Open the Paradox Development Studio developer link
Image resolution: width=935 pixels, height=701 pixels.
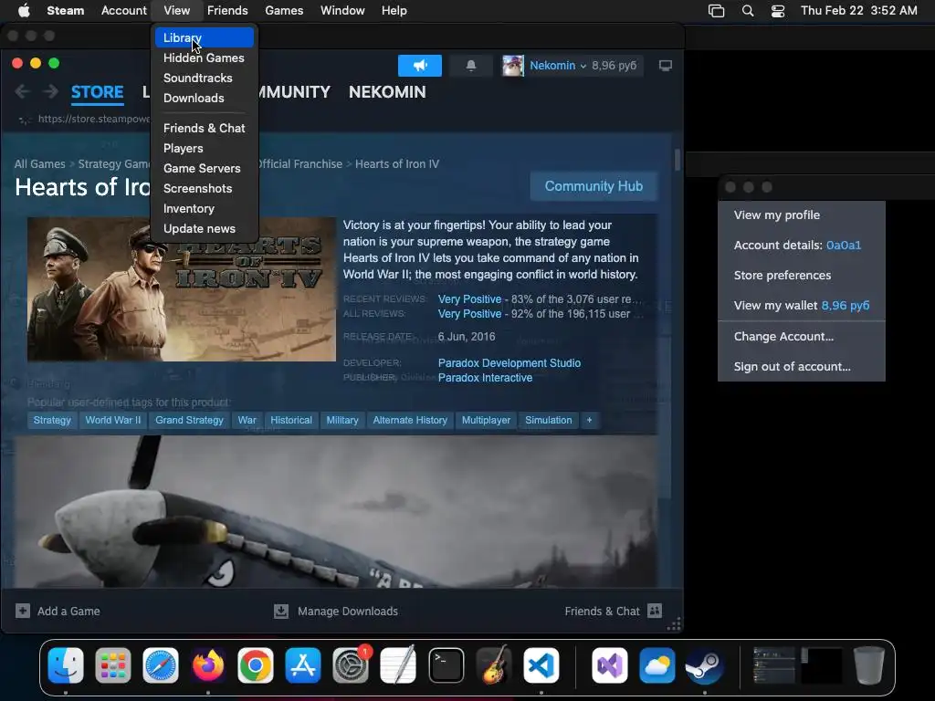coord(510,363)
